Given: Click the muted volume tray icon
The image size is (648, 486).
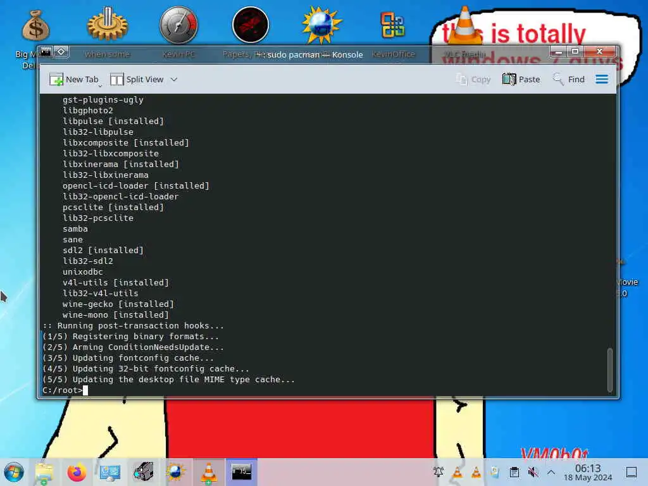Looking at the screenshot, I should click(x=533, y=472).
